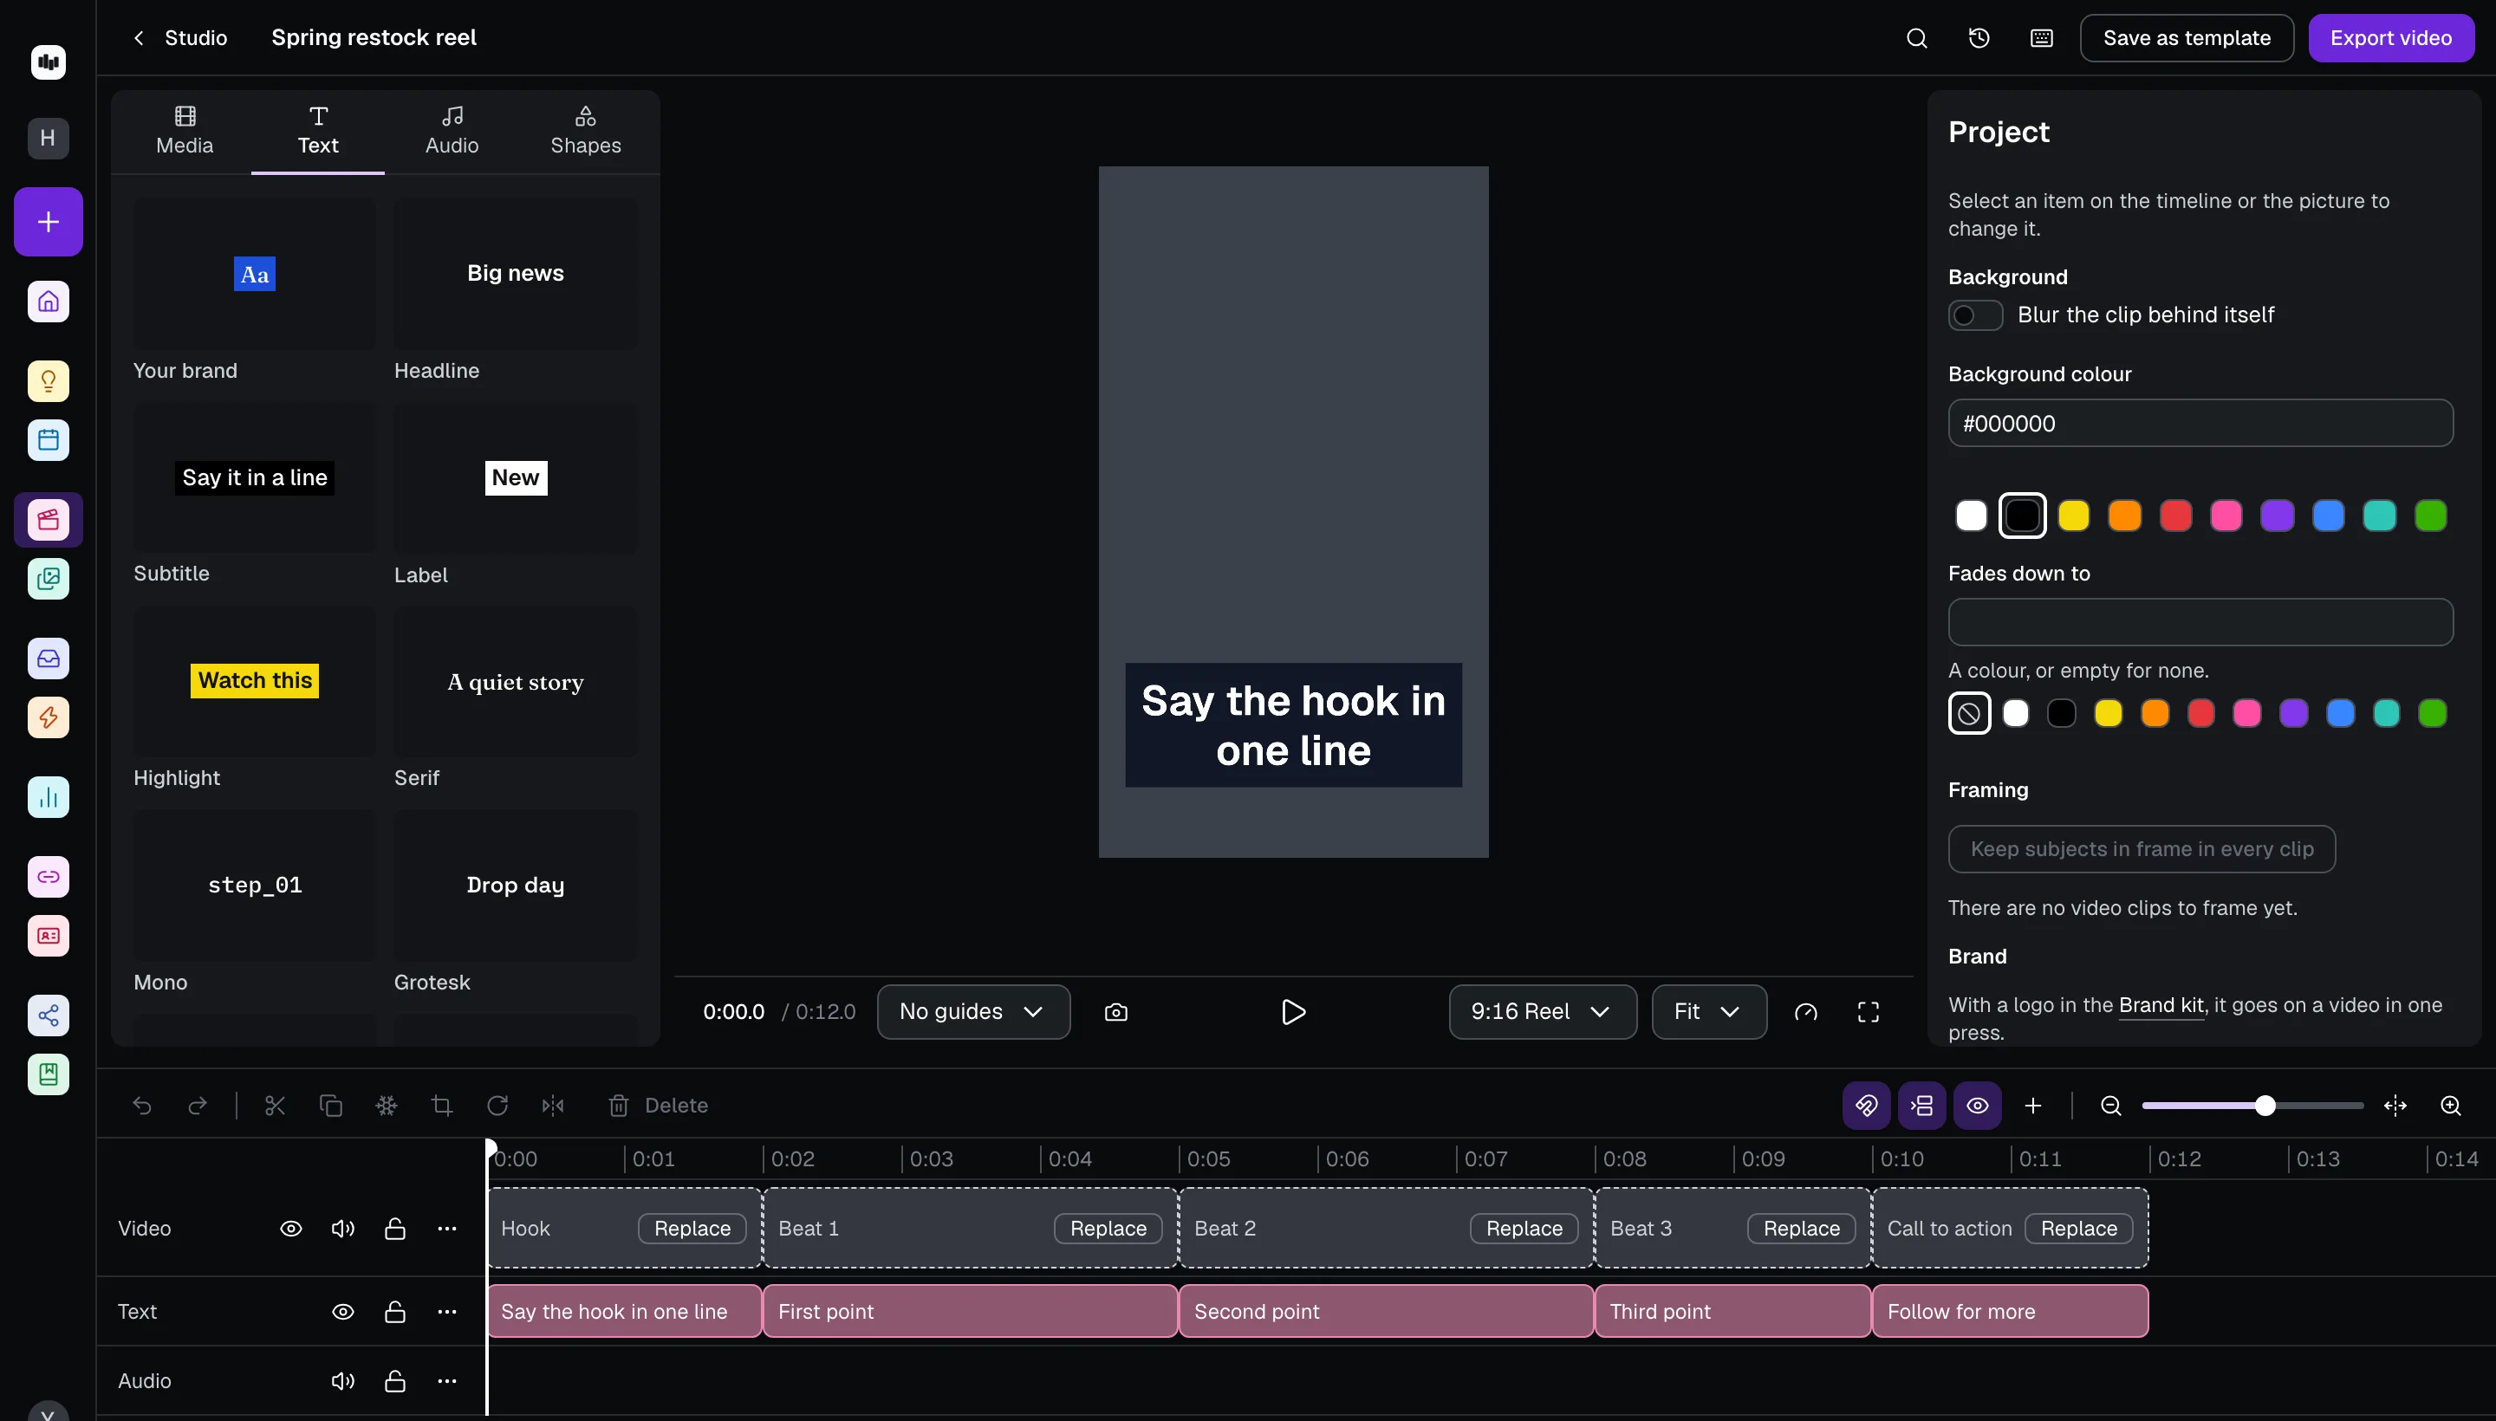The width and height of the screenshot is (2496, 1421).
Task: Adjust the timeline zoom slider
Action: click(2253, 1105)
